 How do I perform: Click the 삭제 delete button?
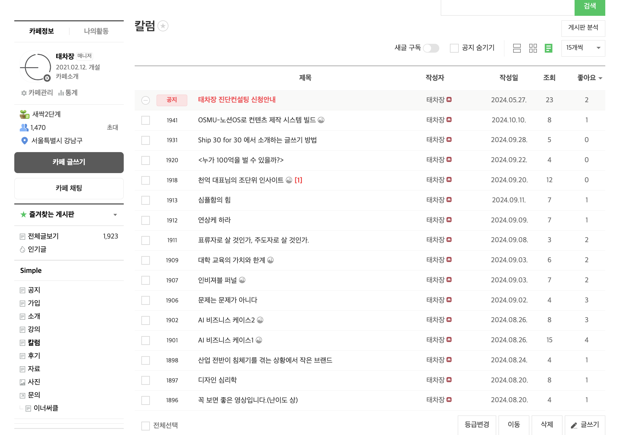pyautogui.click(x=547, y=425)
